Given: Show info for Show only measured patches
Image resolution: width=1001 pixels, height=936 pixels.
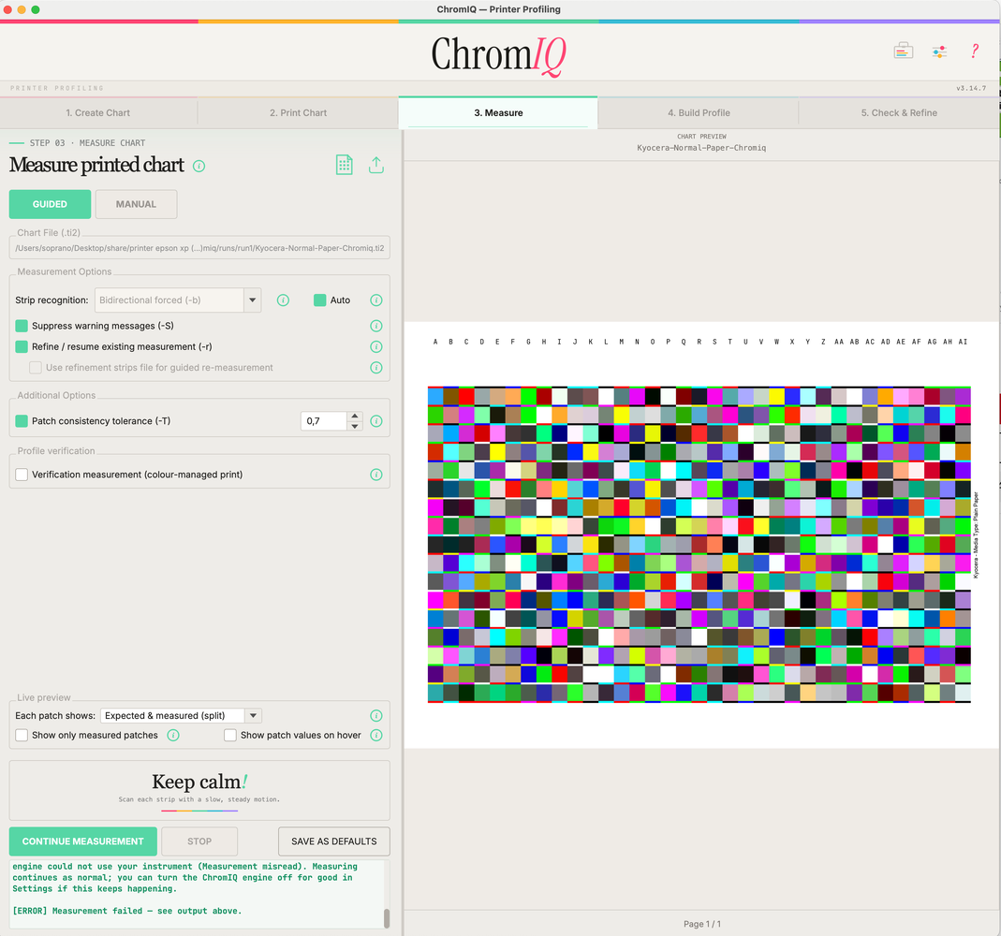Looking at the screenshot, I should [173, 735].
